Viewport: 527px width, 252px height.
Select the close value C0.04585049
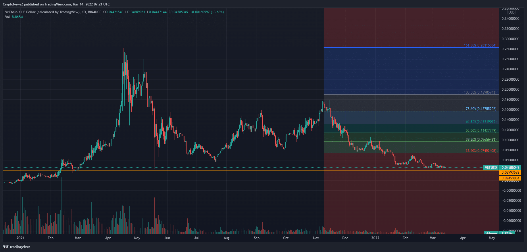pos(178,12)
